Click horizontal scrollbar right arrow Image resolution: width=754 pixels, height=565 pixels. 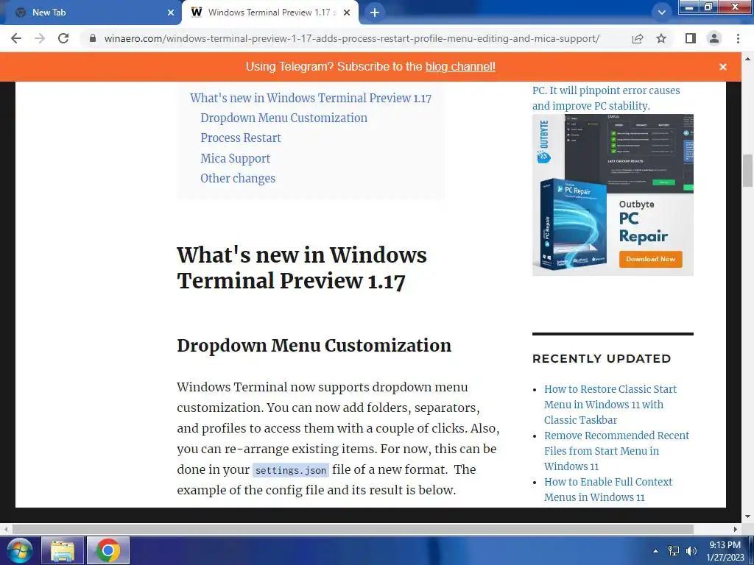[736, 529]
